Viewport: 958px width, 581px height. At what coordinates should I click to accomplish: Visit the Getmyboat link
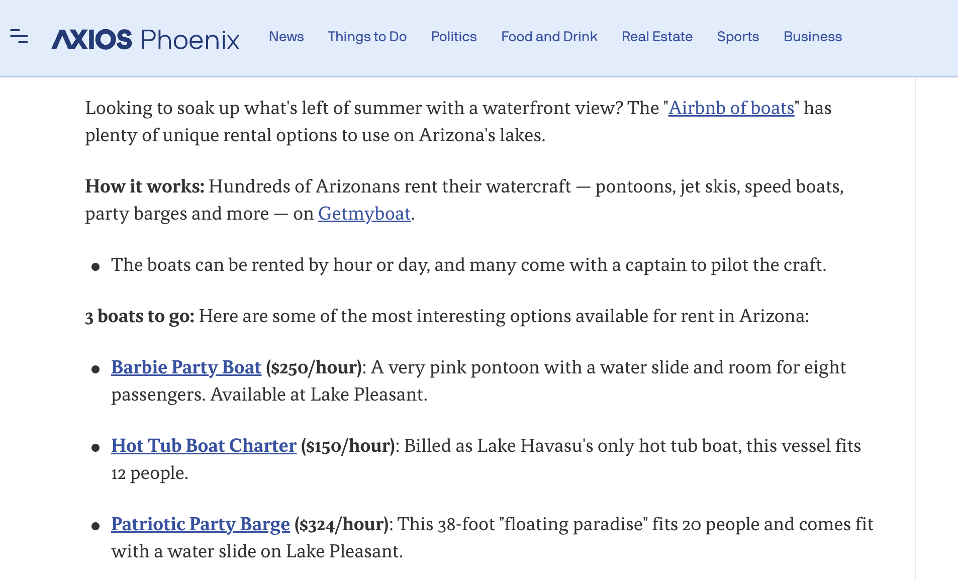tap(364, 214)
